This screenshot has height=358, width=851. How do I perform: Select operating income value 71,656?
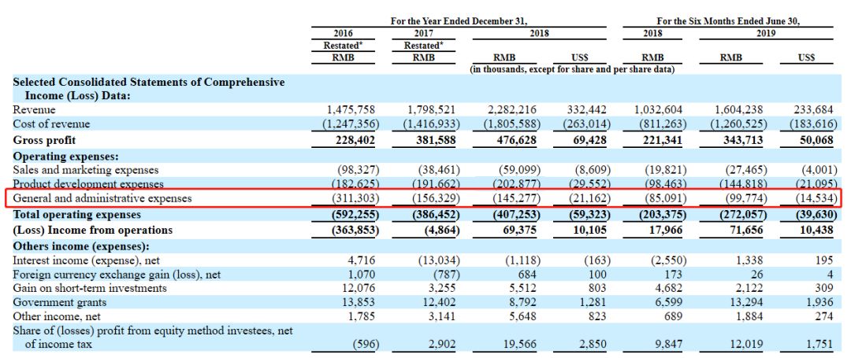coord(747,231)
